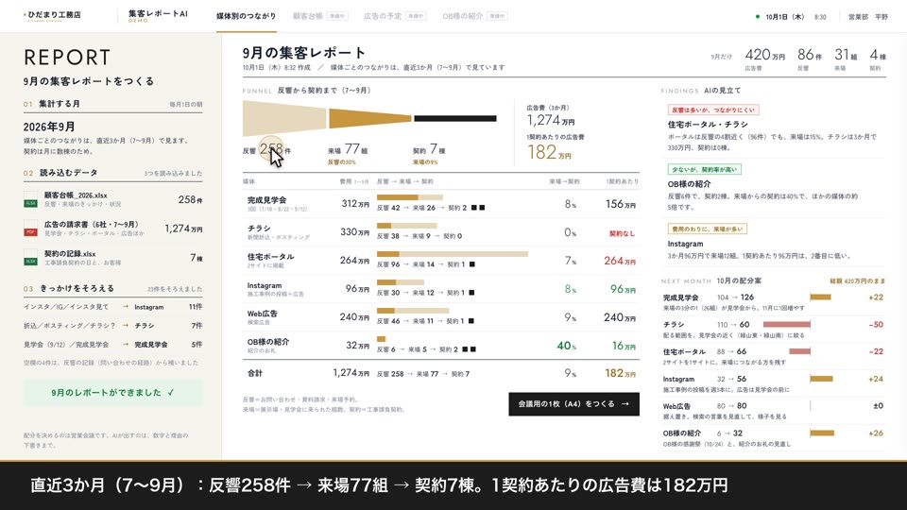Select the 契約の記録.xlsx file name
Screen dimensions: 907x510
pos(70,254)
